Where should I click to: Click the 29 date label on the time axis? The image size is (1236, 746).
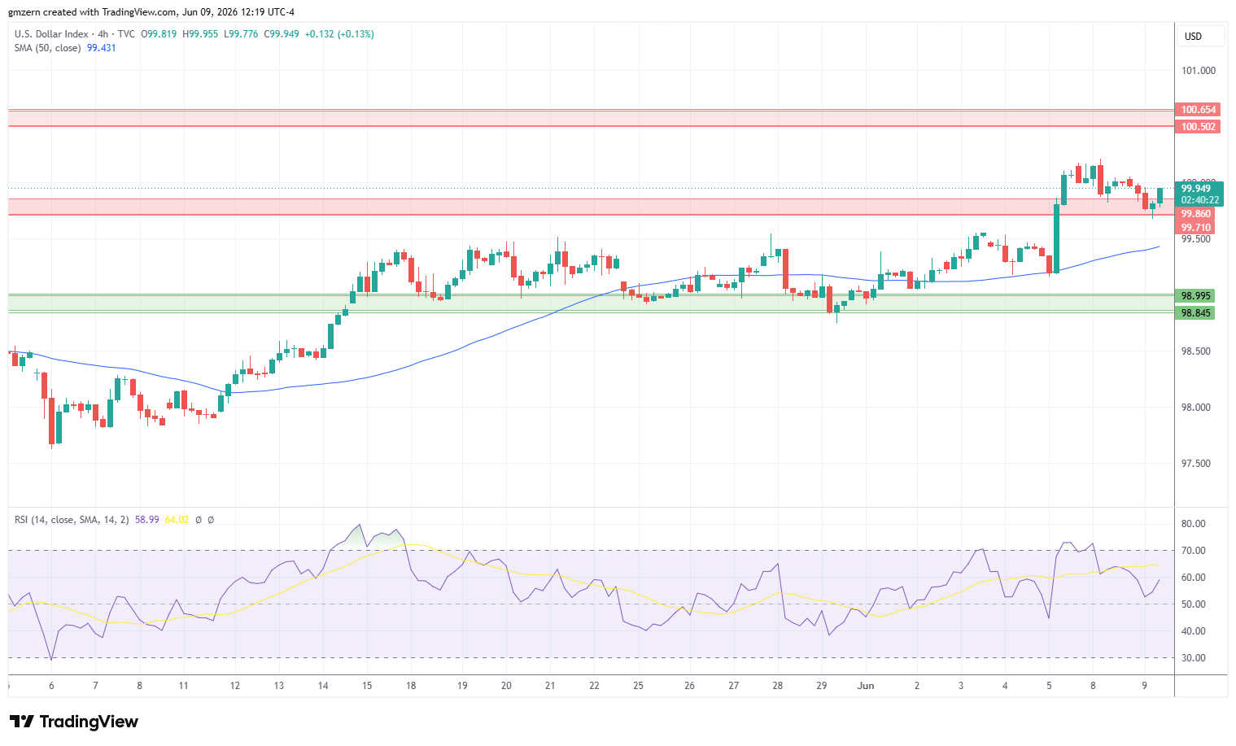click(822, 686)
